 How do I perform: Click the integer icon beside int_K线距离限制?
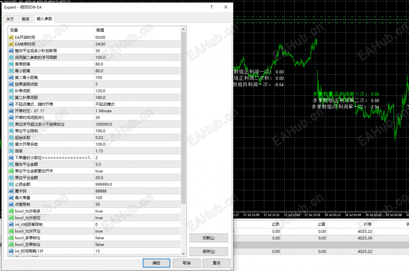click(x=11, y=224)
